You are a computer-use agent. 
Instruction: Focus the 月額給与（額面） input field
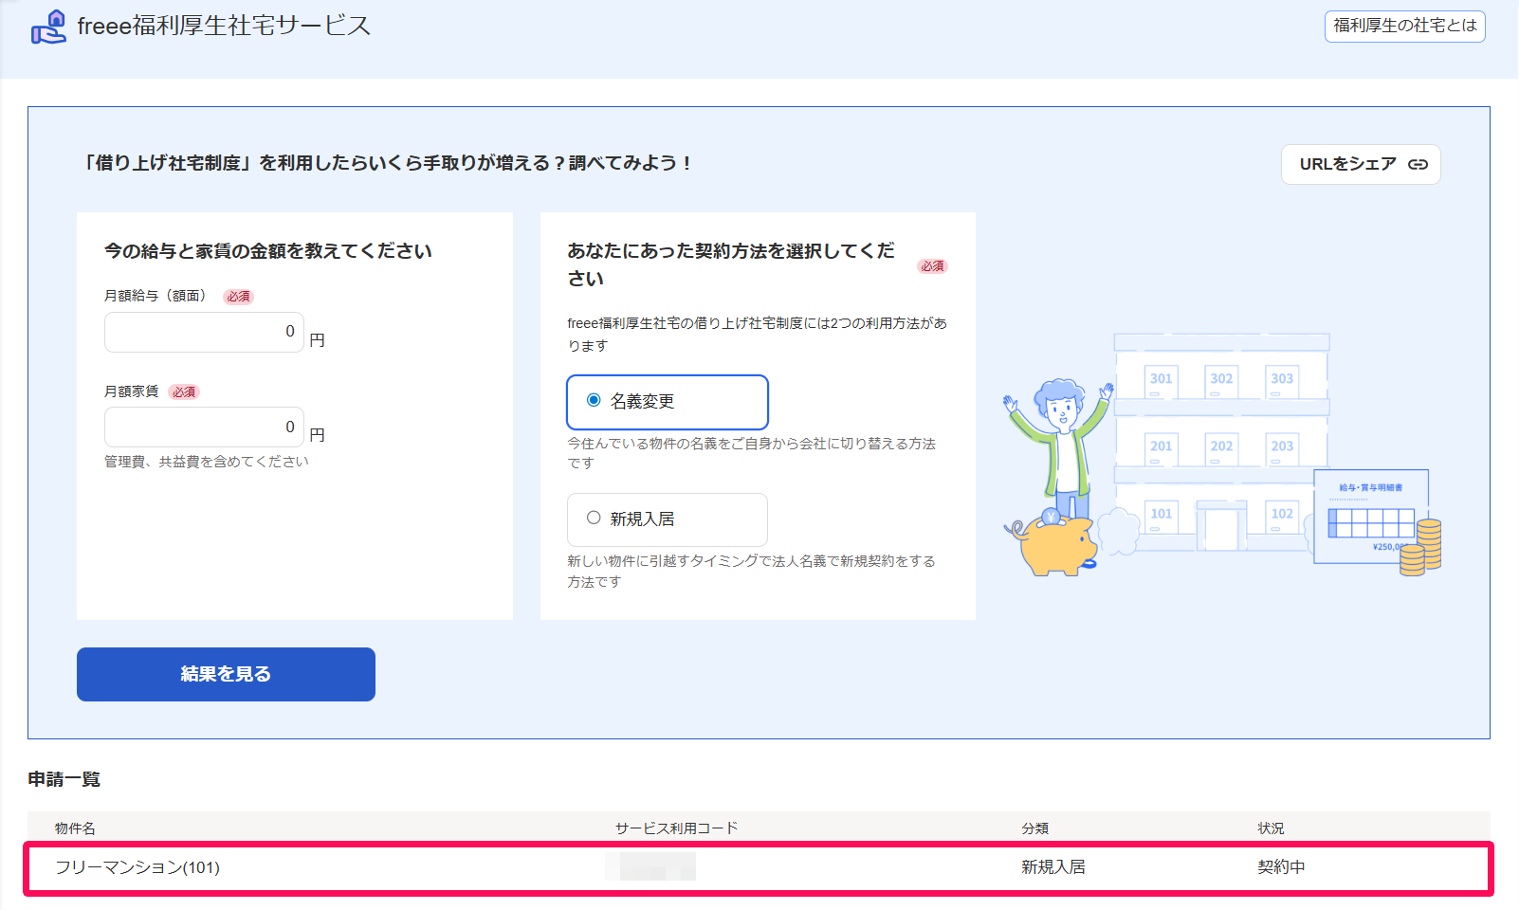[x=204, y=332]
